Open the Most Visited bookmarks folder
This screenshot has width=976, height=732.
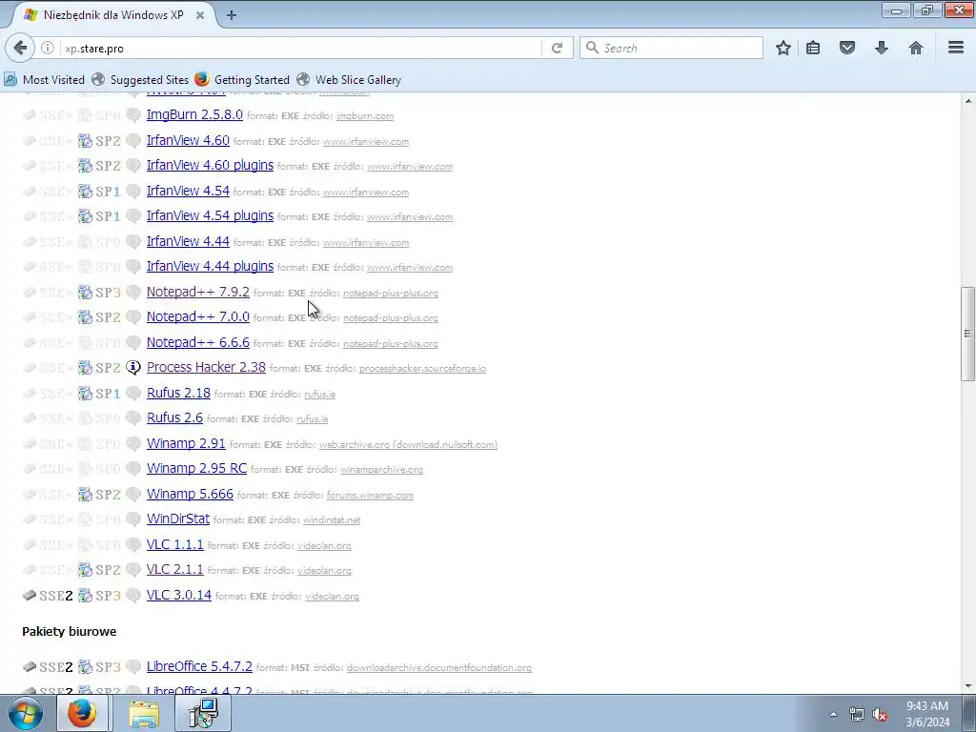coord(44,80)
